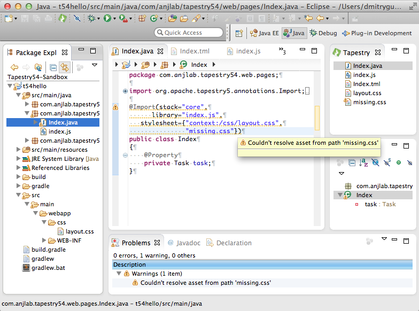Click the Search flashlight icon
419x311 pixels.
point(196,18)
